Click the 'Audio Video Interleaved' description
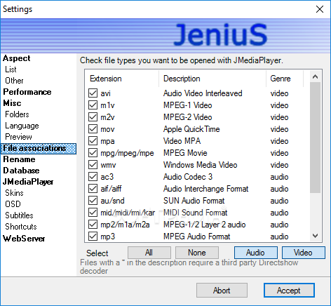The image size is (331, 306). (x=203, y=93)
